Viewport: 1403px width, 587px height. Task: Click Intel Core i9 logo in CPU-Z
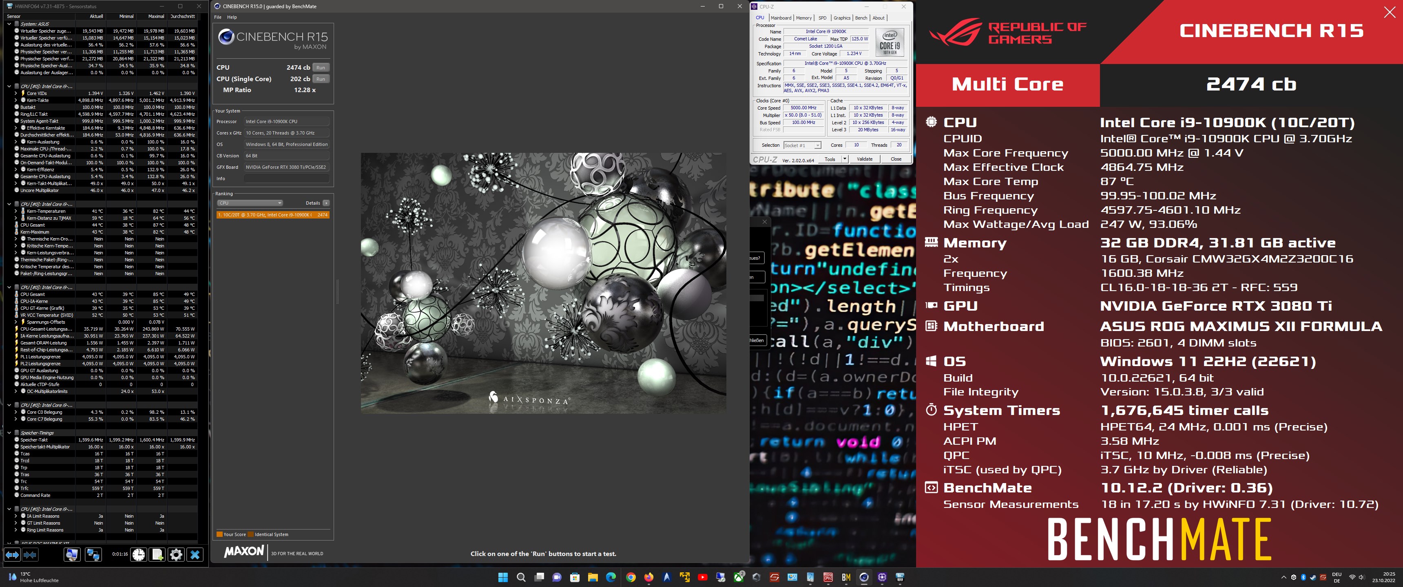(x=890, y=42)
